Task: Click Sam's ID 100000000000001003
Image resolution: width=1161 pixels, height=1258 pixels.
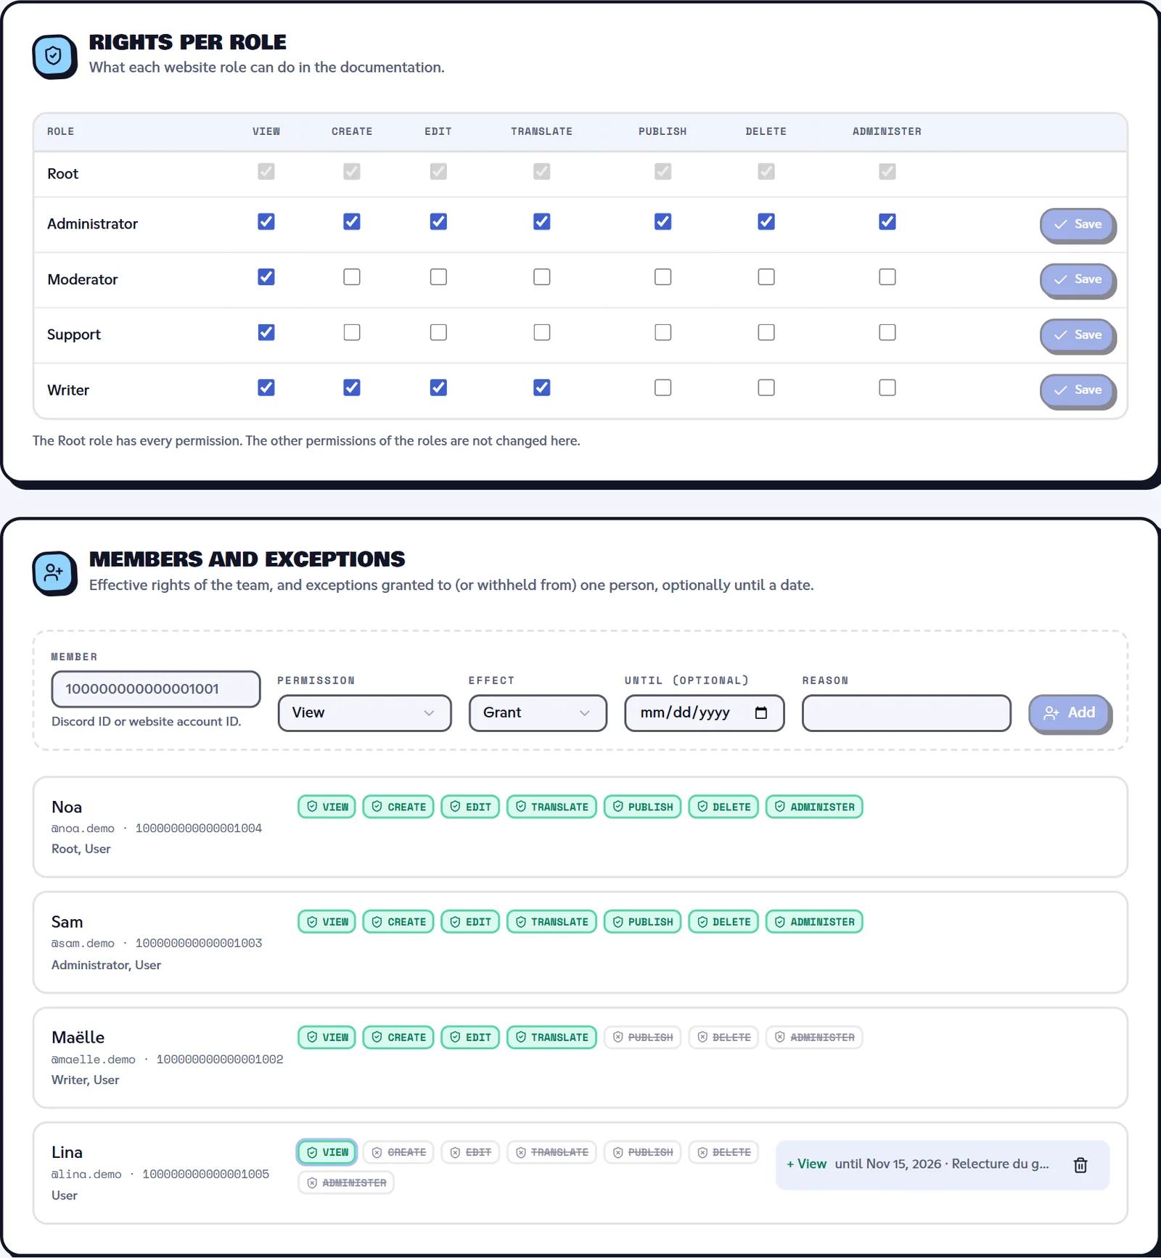Action: (199, 944)
